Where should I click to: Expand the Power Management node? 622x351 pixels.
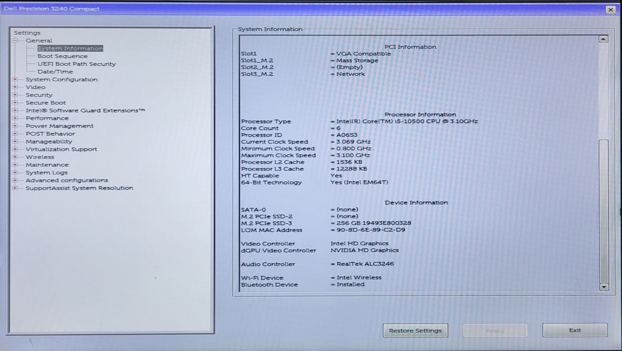click(x=15, y=126)
